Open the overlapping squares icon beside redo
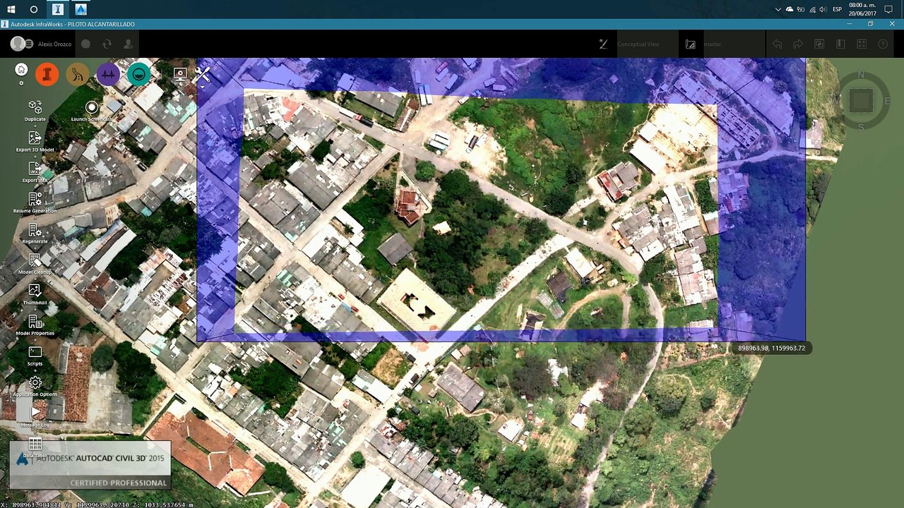 point(819,44)
